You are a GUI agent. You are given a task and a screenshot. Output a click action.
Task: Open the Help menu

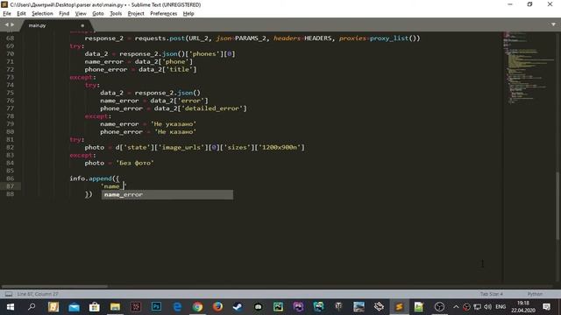coord(188,14)
